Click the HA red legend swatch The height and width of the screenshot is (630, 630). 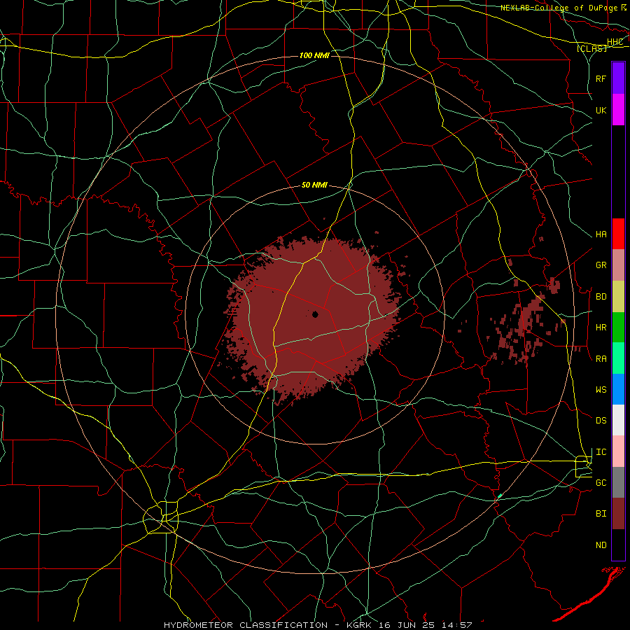[x=618, y=234]
